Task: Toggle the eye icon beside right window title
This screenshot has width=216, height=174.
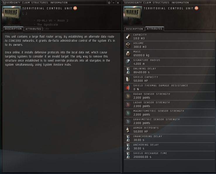Action: coord(196,8)
